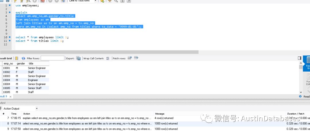Select the cell containing 10001
Viewport: 310px width, 132px height.
pyautogui.click(x=9, y=68)
